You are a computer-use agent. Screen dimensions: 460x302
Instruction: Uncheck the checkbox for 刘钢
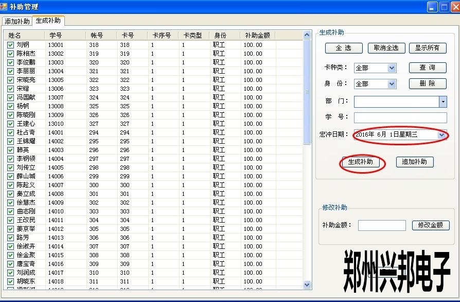coord(11,45)
